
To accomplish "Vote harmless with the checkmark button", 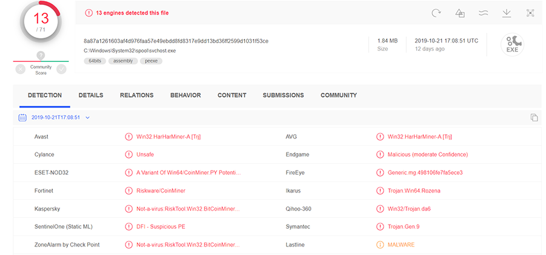I will pyautogui.click(x=61, y=69).
